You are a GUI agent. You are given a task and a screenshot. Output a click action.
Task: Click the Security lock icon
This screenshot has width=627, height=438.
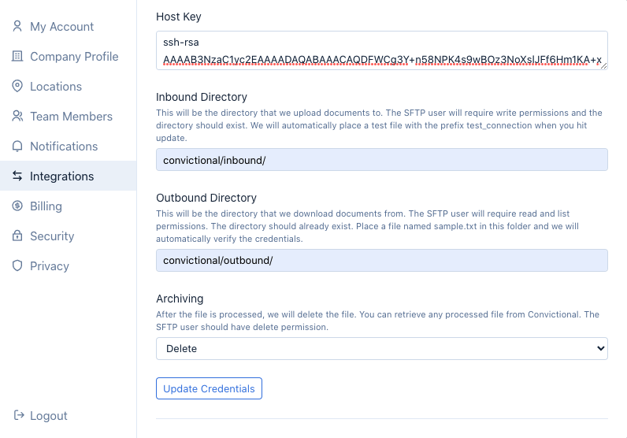(17, 236)
